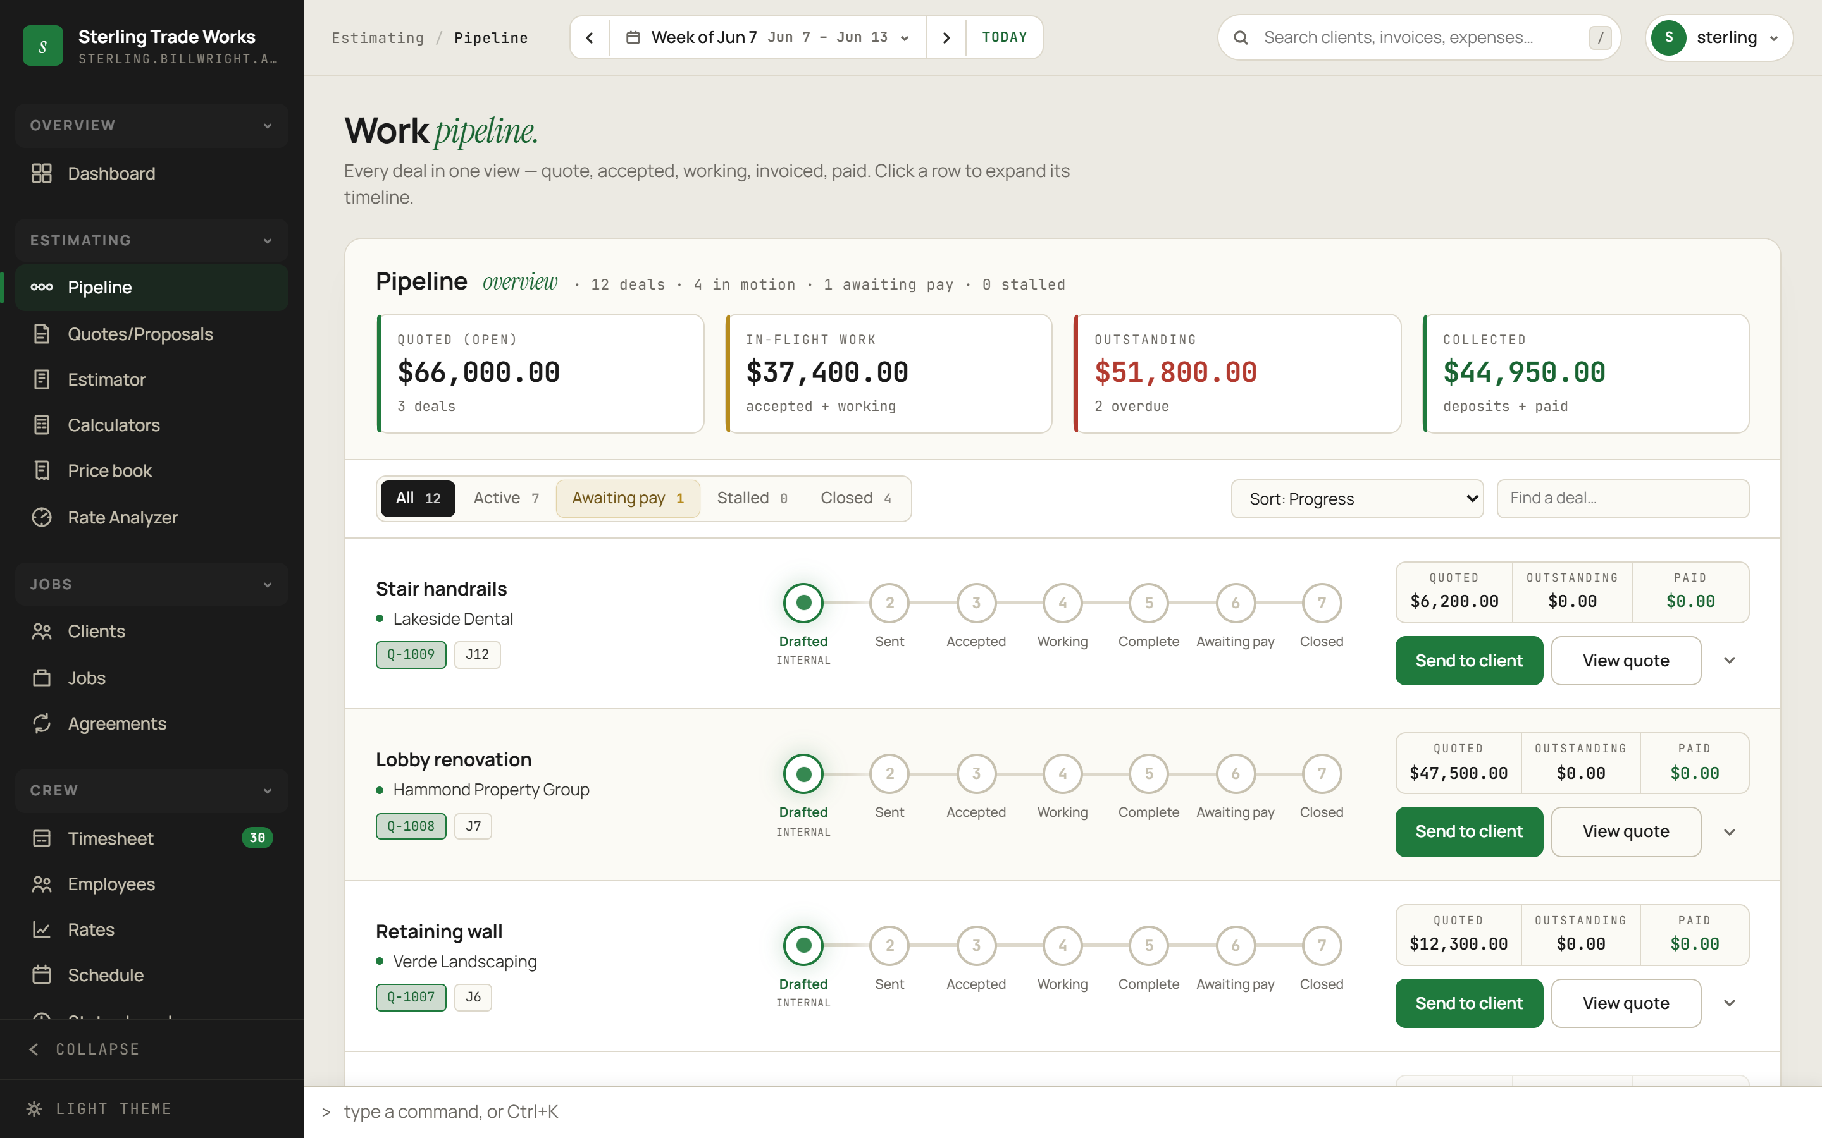Click the TODAY button
Viewport: 1822px width, 1138px height.
pos(1005,38)
